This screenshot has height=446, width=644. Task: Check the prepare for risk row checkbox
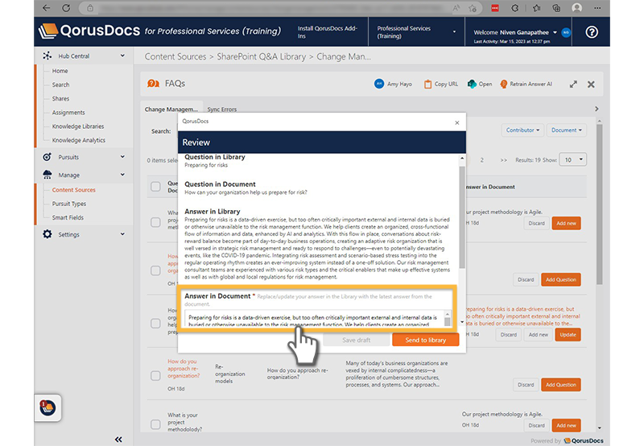pos(155,323)
